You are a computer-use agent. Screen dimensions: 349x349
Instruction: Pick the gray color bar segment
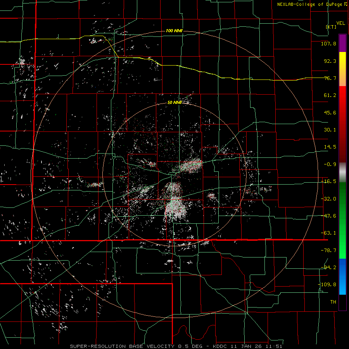342,172
